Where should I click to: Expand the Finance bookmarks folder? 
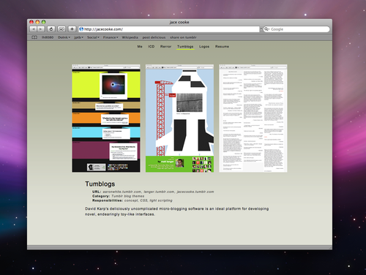click(x=111, y=37)
